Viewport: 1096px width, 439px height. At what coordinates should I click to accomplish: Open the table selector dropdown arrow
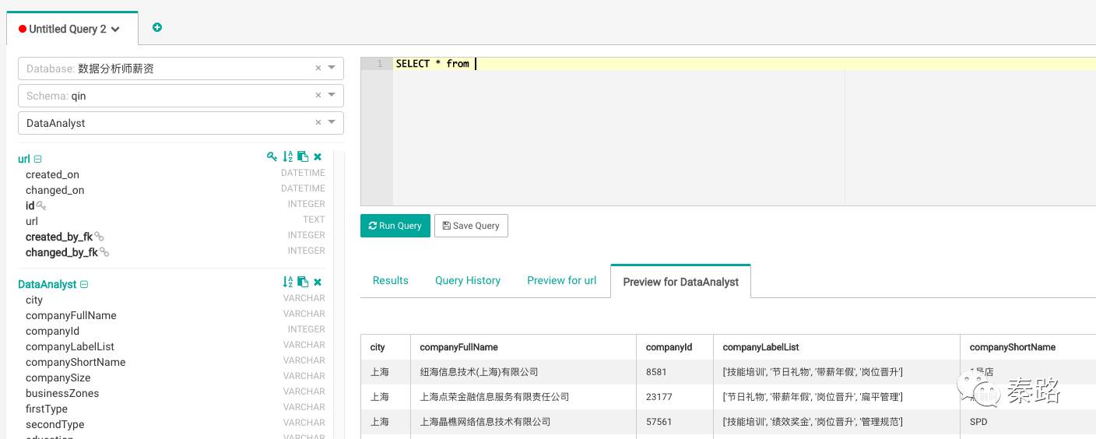(x=333, y=123)
